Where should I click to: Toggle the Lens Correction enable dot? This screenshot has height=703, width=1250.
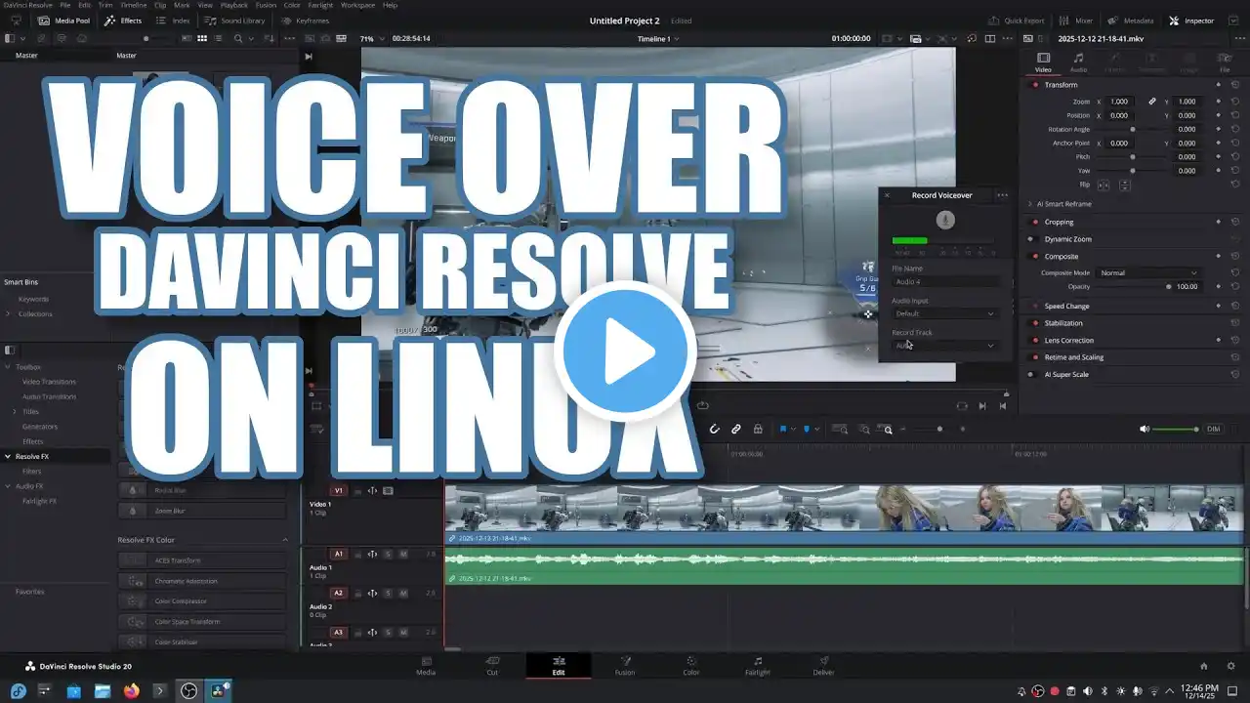pyautogui.click(x=1035, y=340)
